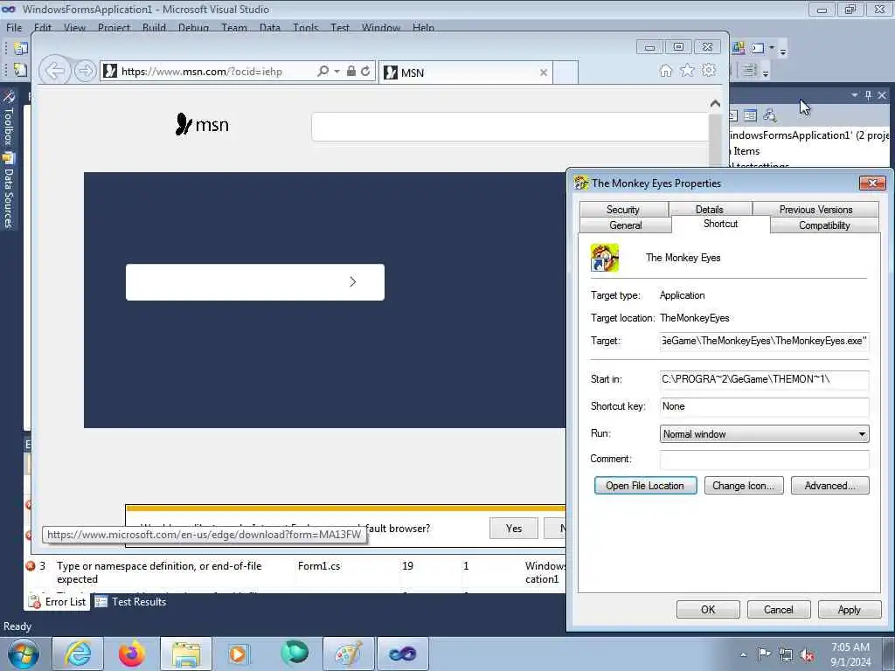This screenshot has height=671, width=895.
Task: Open IE Favorites star
Action: point(687,71)
